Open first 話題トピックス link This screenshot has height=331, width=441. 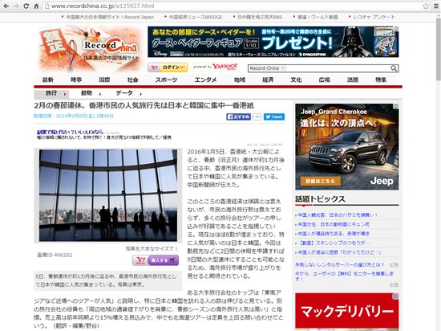[x=338, y=215]
